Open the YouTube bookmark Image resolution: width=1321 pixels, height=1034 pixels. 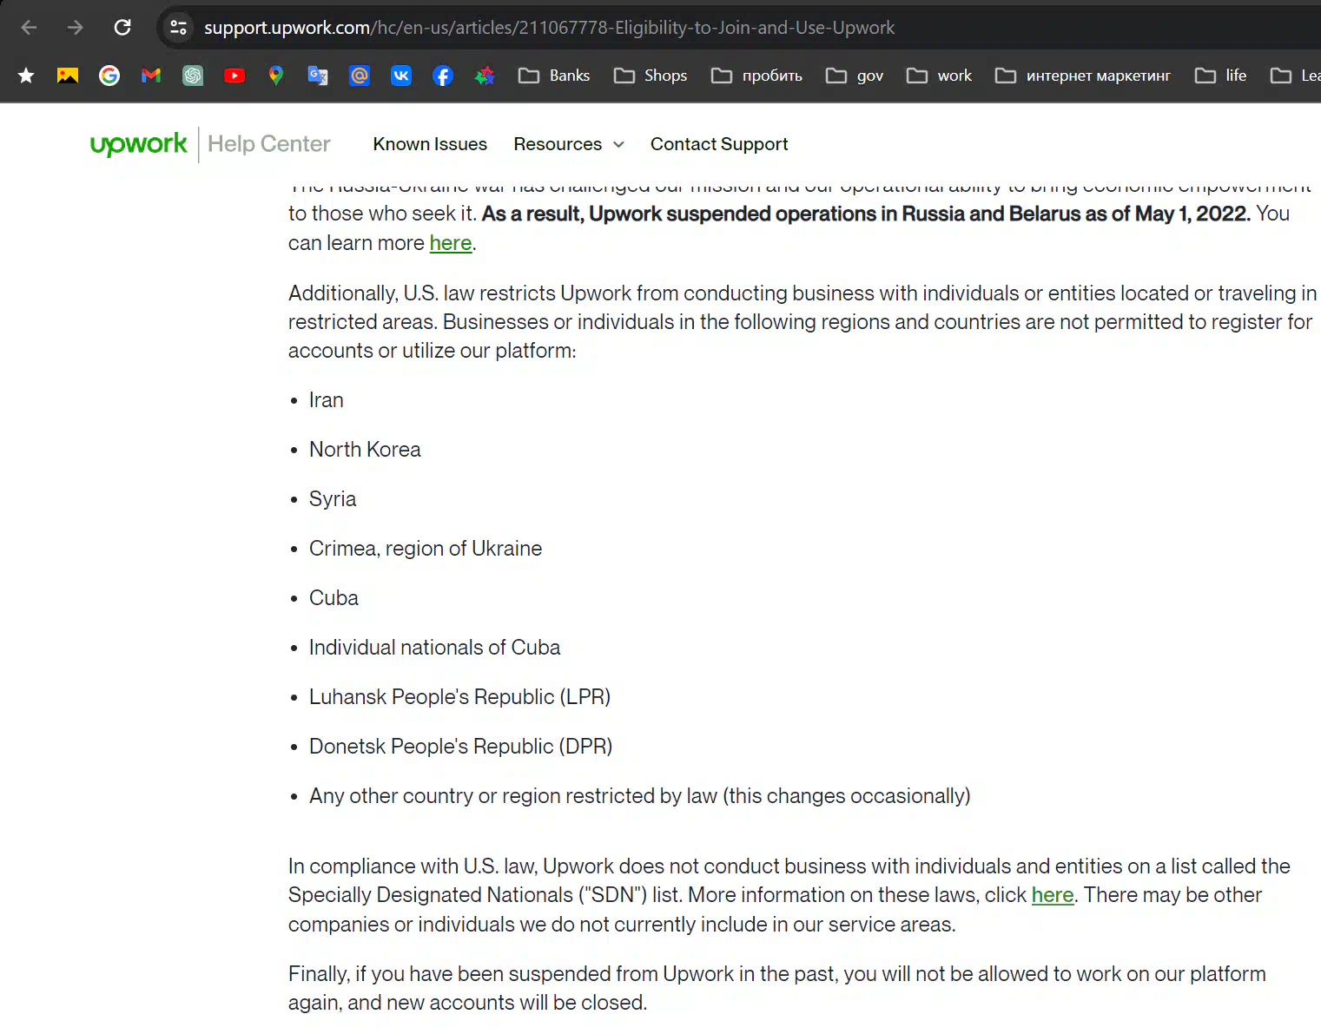click(234, 76)
